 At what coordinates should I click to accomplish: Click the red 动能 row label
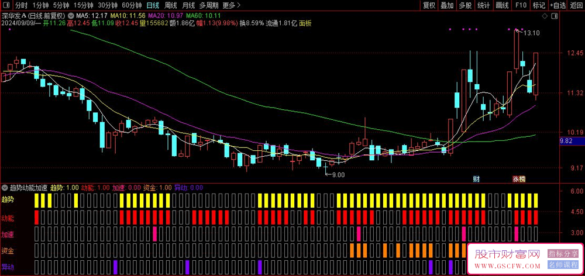pyautogui.click(x=8, y=218)
